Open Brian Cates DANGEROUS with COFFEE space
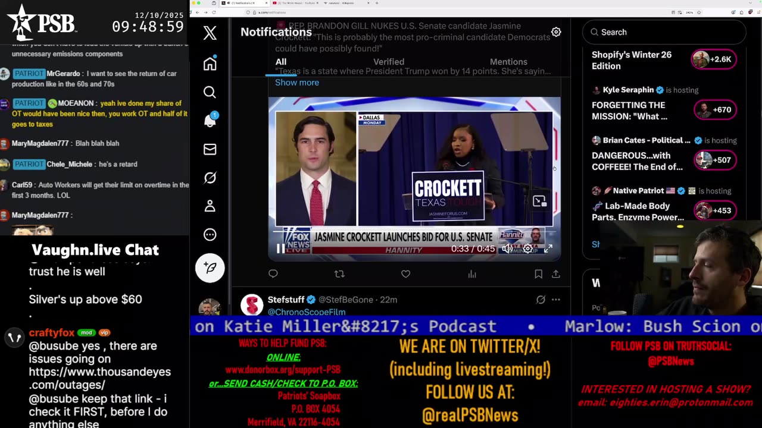 pos(637,161)
